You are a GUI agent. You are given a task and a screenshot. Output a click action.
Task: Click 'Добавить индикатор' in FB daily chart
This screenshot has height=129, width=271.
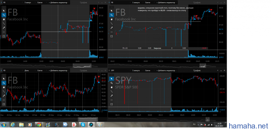click(x=59, y=70)
